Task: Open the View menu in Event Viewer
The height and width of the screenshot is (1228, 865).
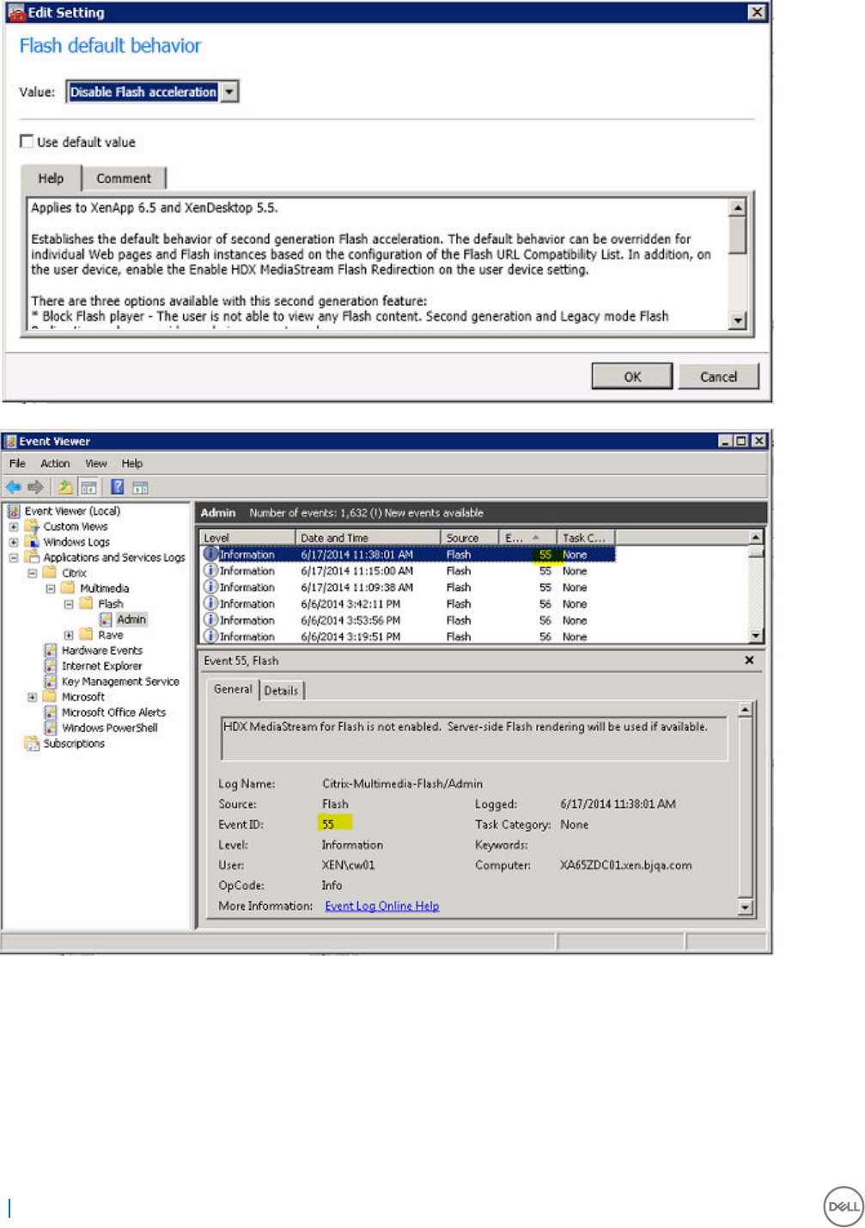Action: 95,463
